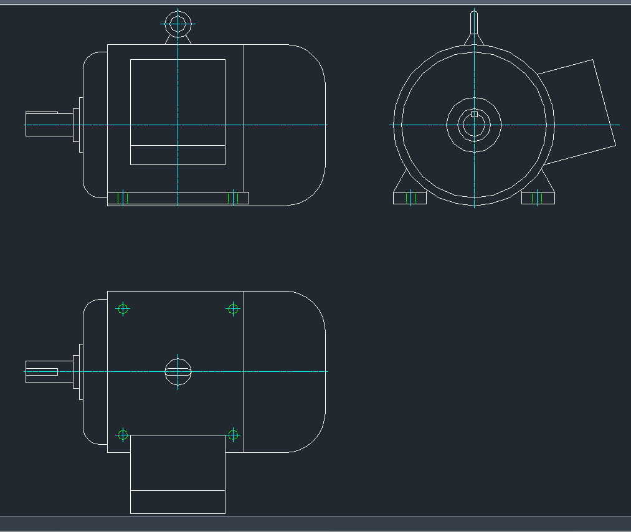Select the terminal box rectangle in the front view

pos(178,112)
